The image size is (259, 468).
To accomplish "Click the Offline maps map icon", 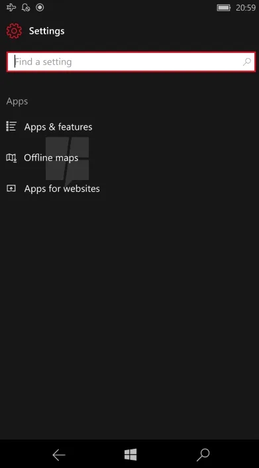I will pyautogui.click(x=11, y=158).
